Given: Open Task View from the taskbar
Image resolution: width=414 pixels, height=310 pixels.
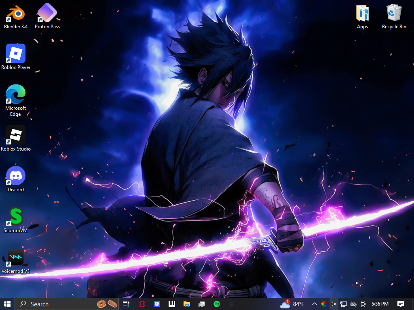Looking at the screenshot, I should 126,304.
